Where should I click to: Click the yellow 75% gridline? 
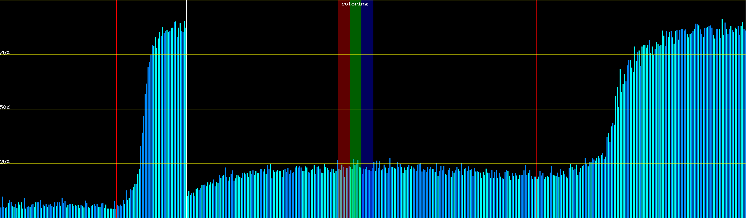click(x=437, y=55)
